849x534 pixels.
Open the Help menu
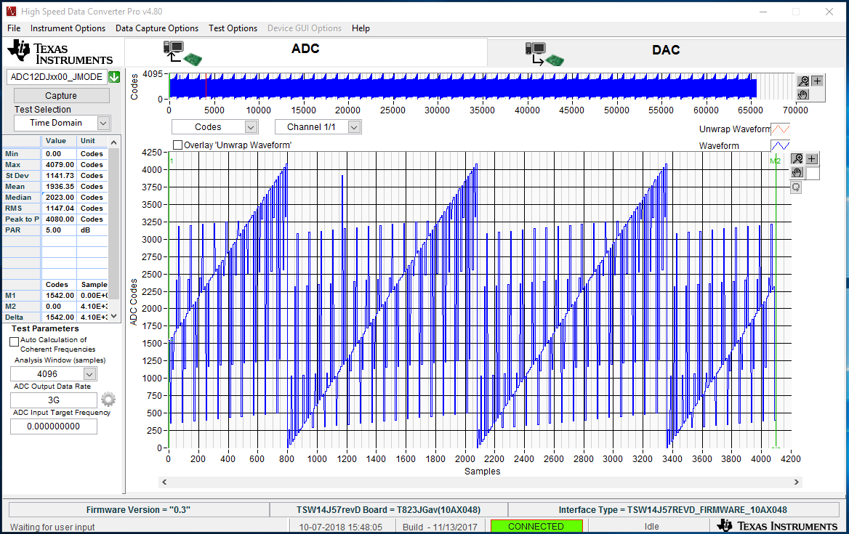361,28
